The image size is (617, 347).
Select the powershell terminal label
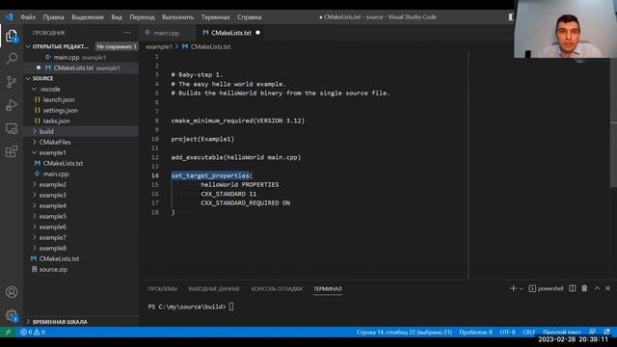[x=546, y=288]
